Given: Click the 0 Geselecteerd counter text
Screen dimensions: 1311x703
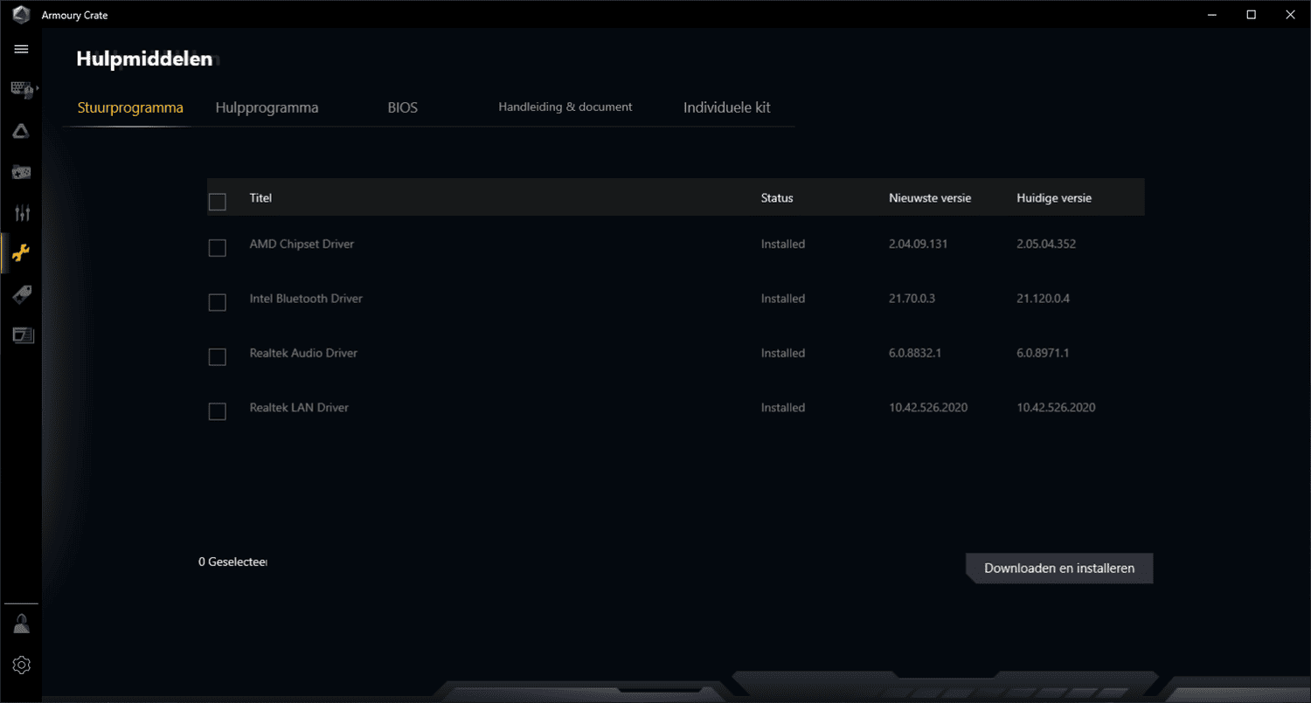Looking at the screenshot, I should [232, 562].
